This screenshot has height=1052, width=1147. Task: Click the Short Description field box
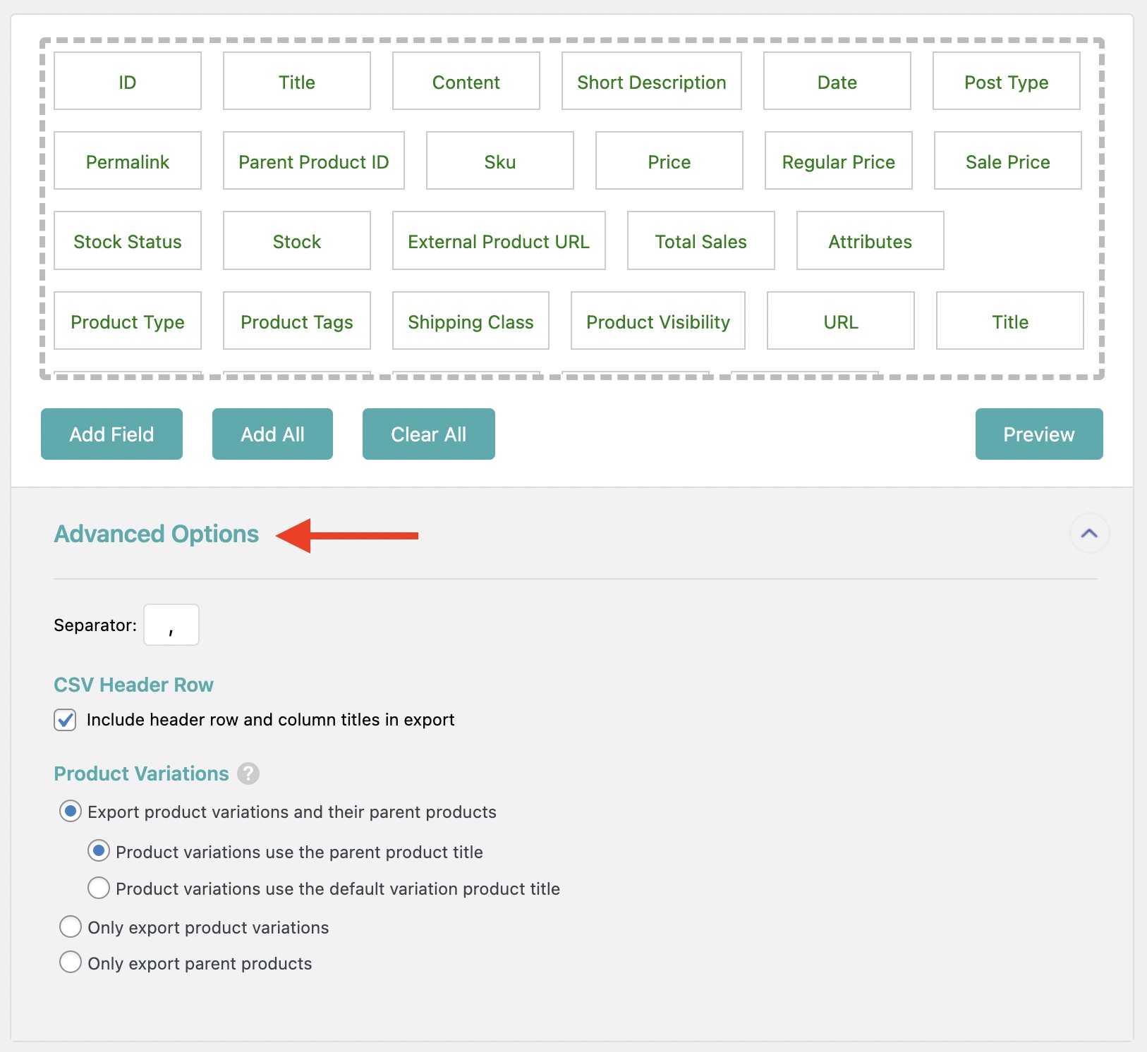(651, 82)
